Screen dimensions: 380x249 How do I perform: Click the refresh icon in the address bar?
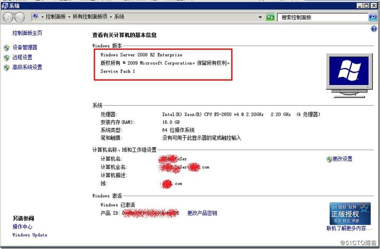coord(270,17)
